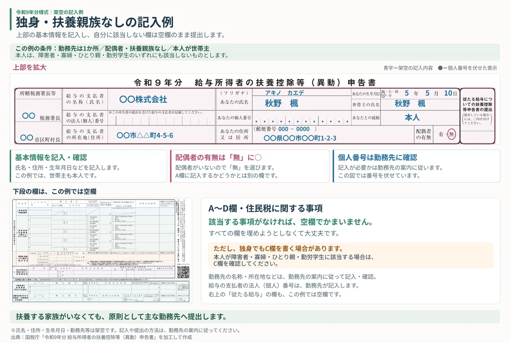Click the line 右上の「従たる給与」の欄も、この例では空欄です。
The image size is (510, 343).
(275, 294)
